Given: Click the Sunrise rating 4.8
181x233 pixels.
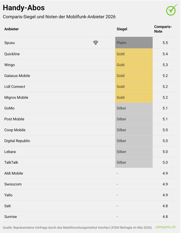Looking at the screenshot, I should point(165,217).
